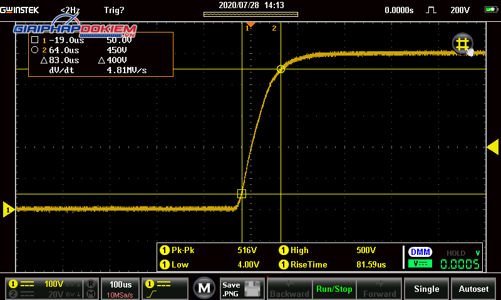Tap the M math waveform indicator
Viewport: 501px width, 300px height.
click(x=91, y=294)
